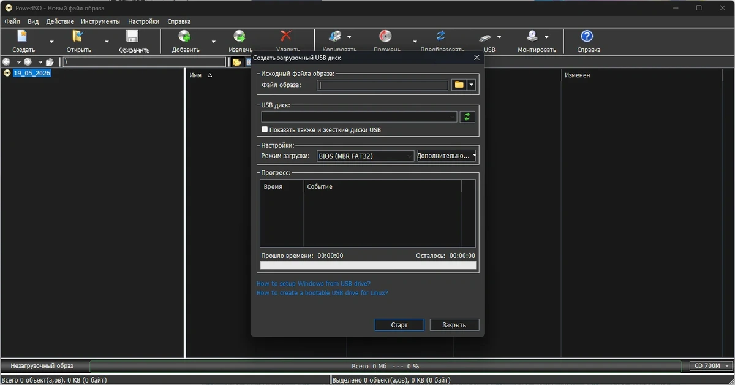Click the Прожечь (burn) red disc icon
735x385 pixels.
click(386, 37)
